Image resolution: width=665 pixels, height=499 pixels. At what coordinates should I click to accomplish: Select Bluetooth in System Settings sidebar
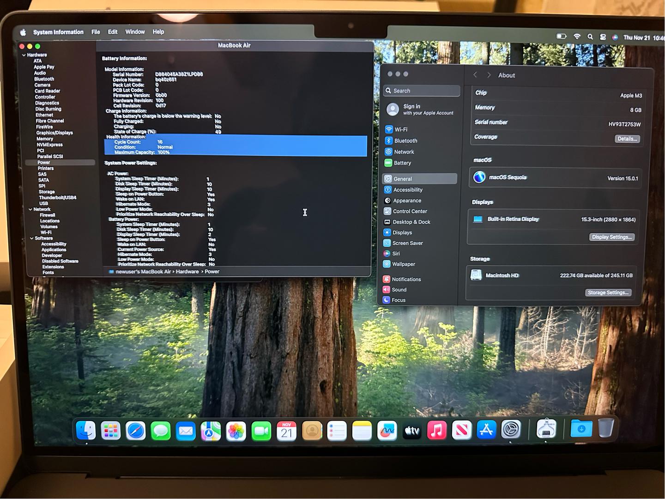[419, 140]
